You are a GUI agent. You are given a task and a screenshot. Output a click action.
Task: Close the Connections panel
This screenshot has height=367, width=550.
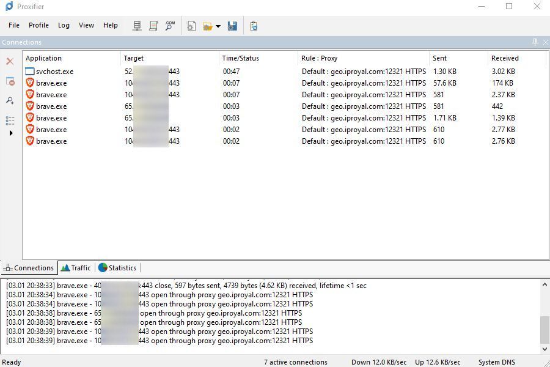pyautogui.click(x=546, y=42)
